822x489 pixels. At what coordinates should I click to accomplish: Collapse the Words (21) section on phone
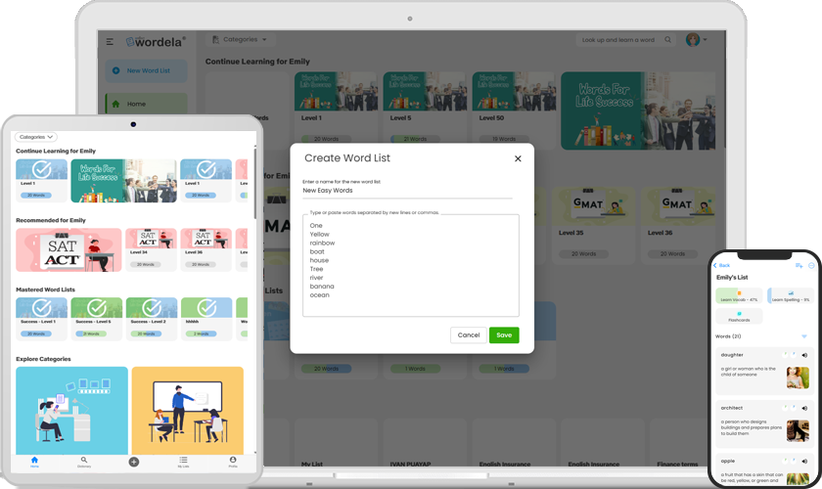[803, 336]
